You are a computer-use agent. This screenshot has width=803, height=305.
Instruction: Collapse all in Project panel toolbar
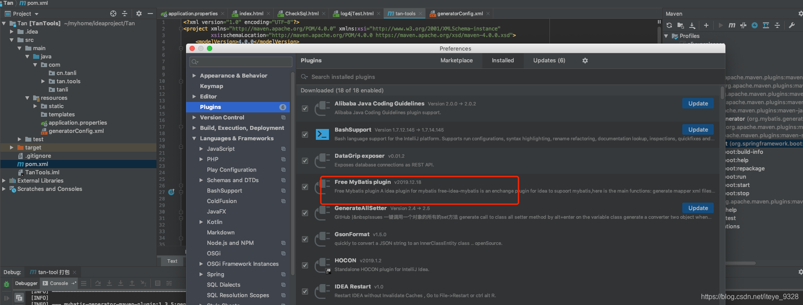pos(125,14)
